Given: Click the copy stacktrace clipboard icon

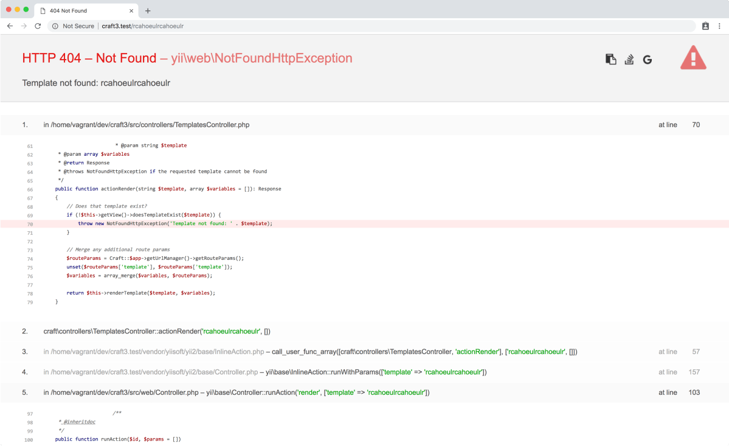Looking at the screenshot, I should pyautogui.click(x=610, y=59).
